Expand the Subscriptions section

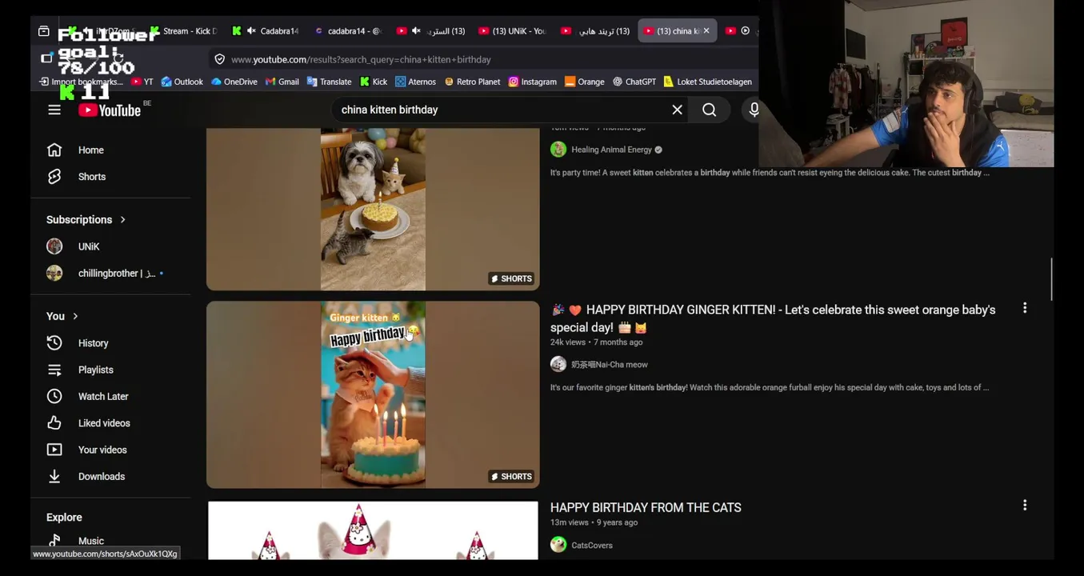tap(86, 220)
